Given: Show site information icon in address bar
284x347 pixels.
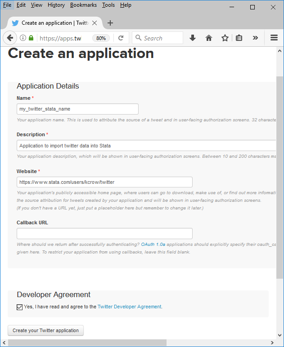Looking at the screenshot, I should 23,38.
